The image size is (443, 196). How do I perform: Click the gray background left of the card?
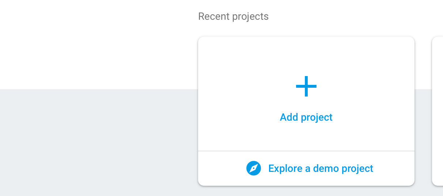click(99, 143)
